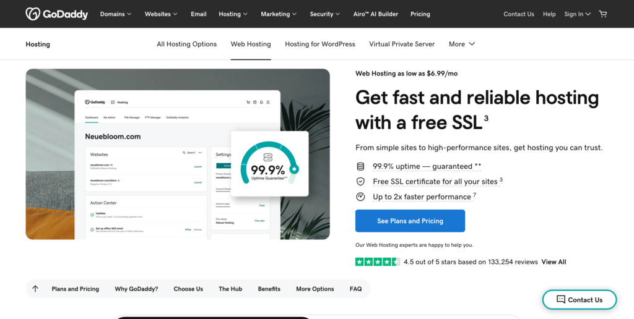The image size is (634, 319).
Task: Open the Pricing menu item
Action: click(x=420, y=14)
